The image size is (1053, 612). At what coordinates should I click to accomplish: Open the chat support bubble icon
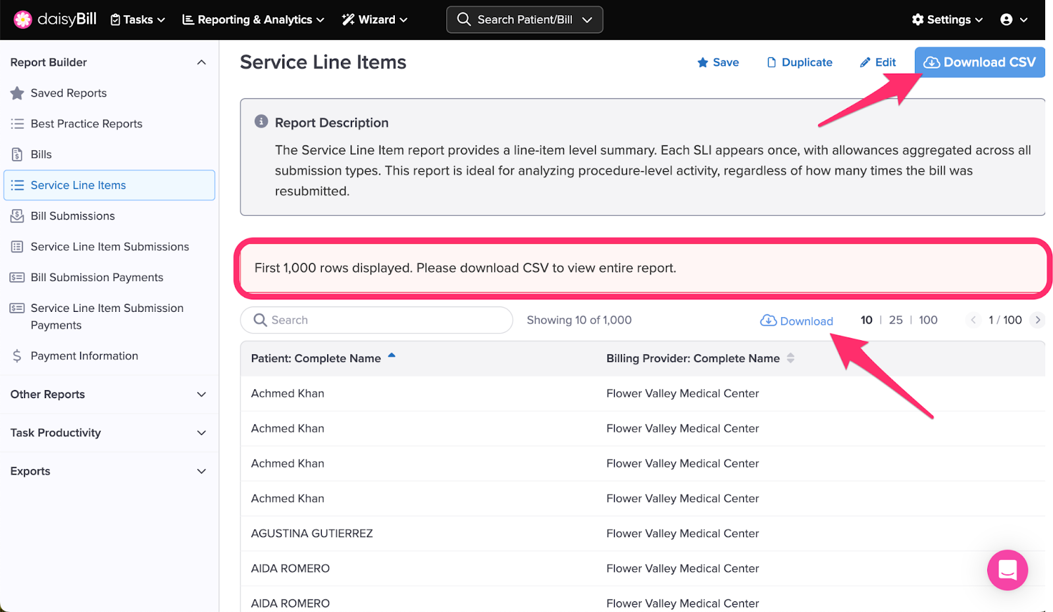1007,570
